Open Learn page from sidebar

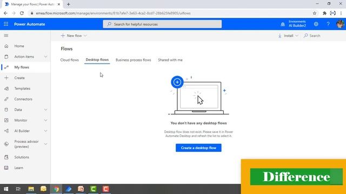pos(19,168)
